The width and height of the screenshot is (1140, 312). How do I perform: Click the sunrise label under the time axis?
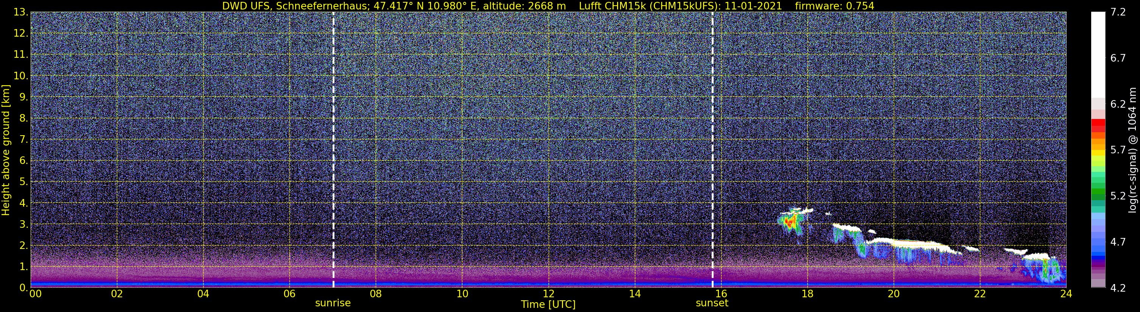(x=333, y=303)
